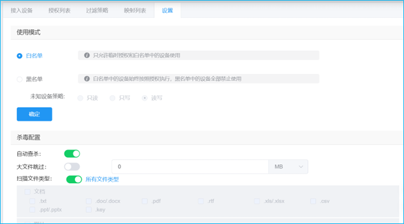Toggle the 扫描文件类型 switch
This screenshot has height=224, width=404.
click(x=74, y=179)
